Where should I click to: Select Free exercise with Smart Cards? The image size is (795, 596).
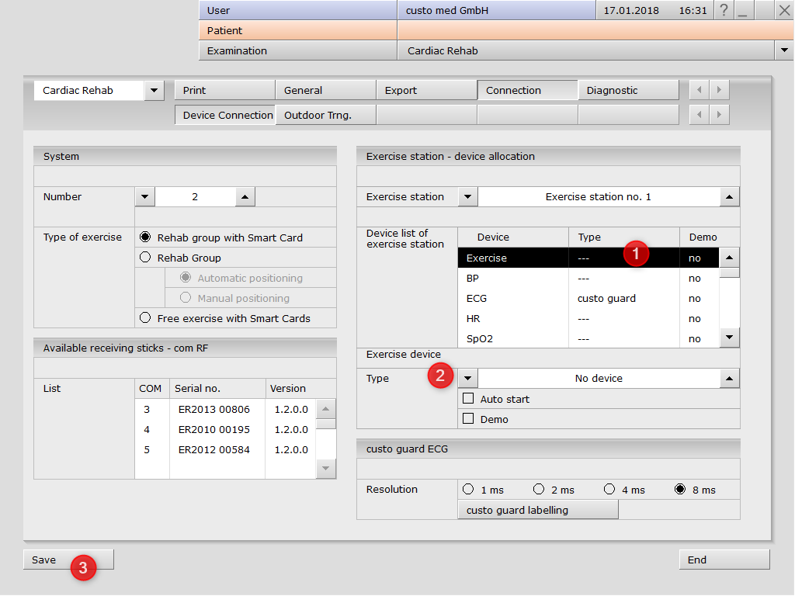click(145, 317)
